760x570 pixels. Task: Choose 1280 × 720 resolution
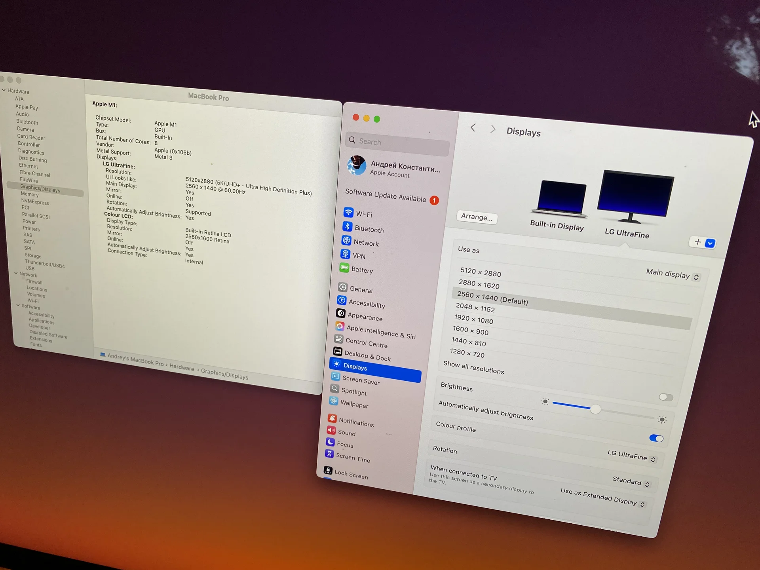(x=467, y=353)
